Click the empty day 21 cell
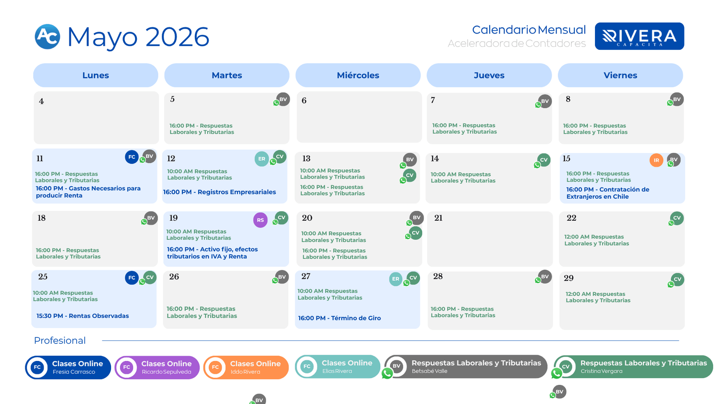 pos(490,239)
